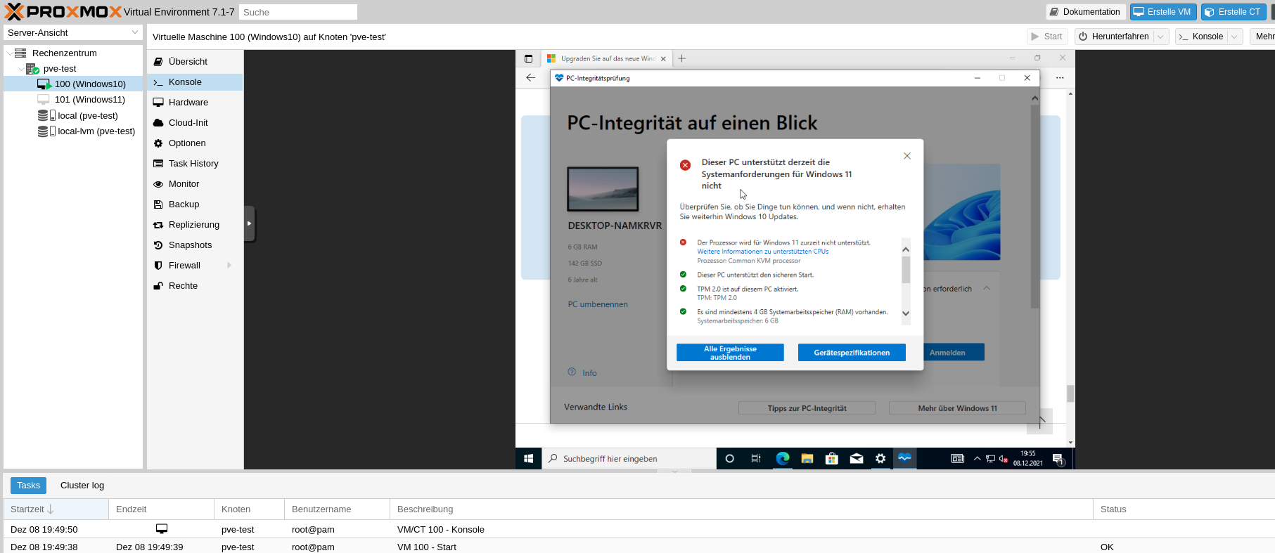Open Cortana circle icon on taskbar
Viewport: 1275px width, 553px height.
(x=729, y=459)
